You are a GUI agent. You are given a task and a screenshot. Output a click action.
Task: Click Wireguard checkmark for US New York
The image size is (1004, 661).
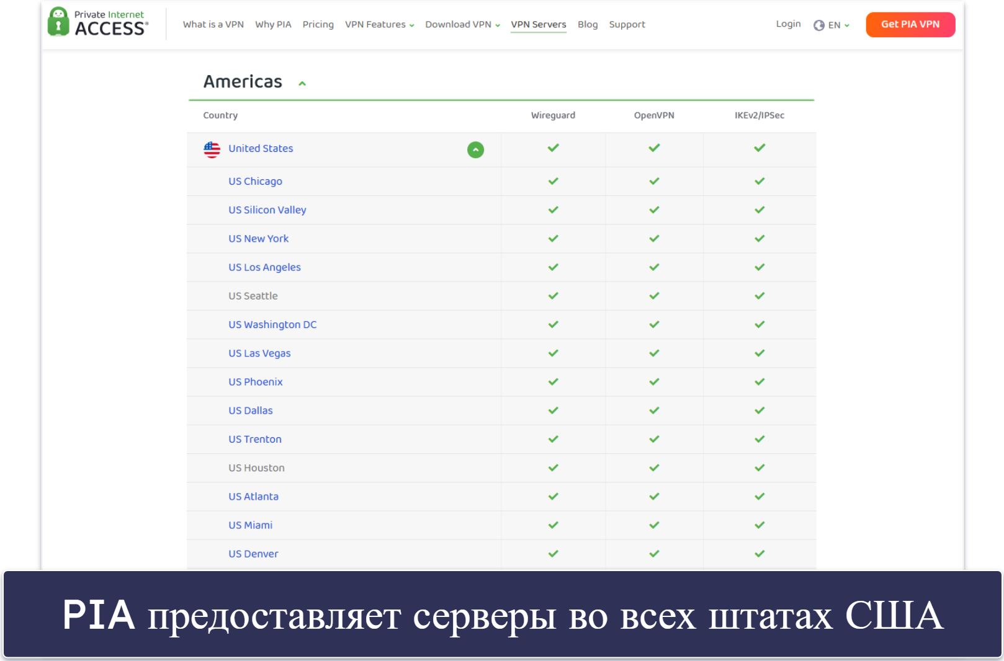pos(553,238)
